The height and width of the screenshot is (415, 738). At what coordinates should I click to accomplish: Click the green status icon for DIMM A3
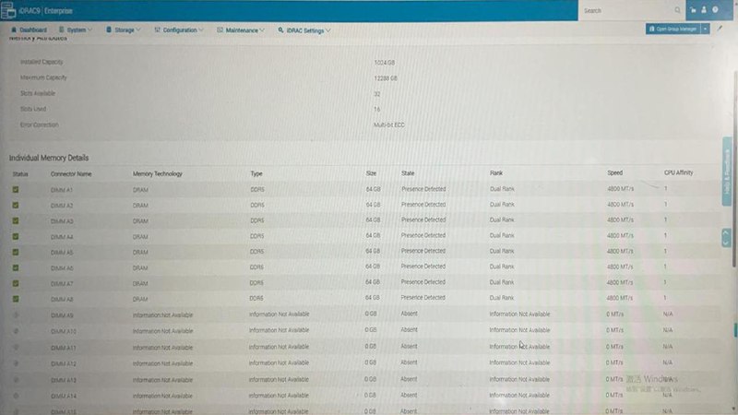[16, 220]
